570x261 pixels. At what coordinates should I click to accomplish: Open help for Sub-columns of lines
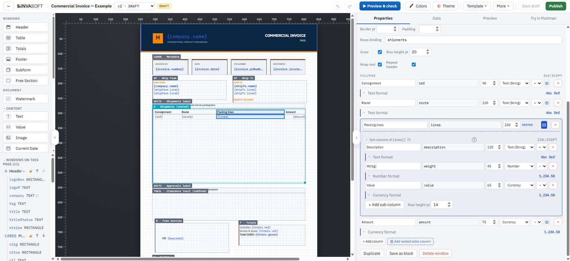click(x=474, y=140)
